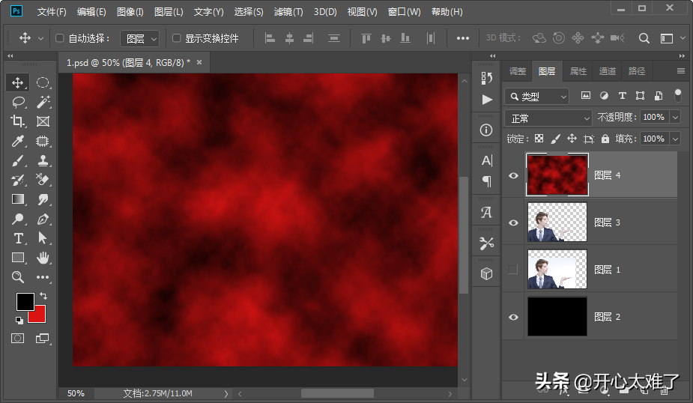
Task: Select the Zoom tool
Action: pyautogui.click(x=18, y=277)
